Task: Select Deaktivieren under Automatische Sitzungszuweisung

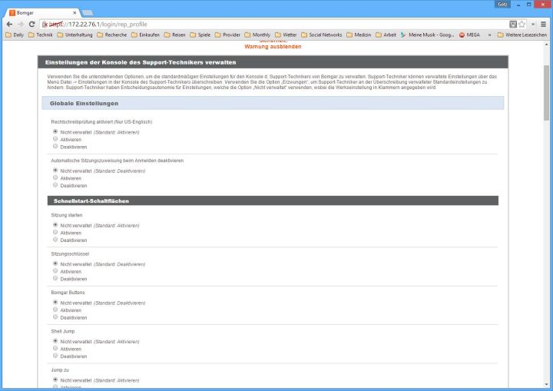Action: [x=55, y=185]
